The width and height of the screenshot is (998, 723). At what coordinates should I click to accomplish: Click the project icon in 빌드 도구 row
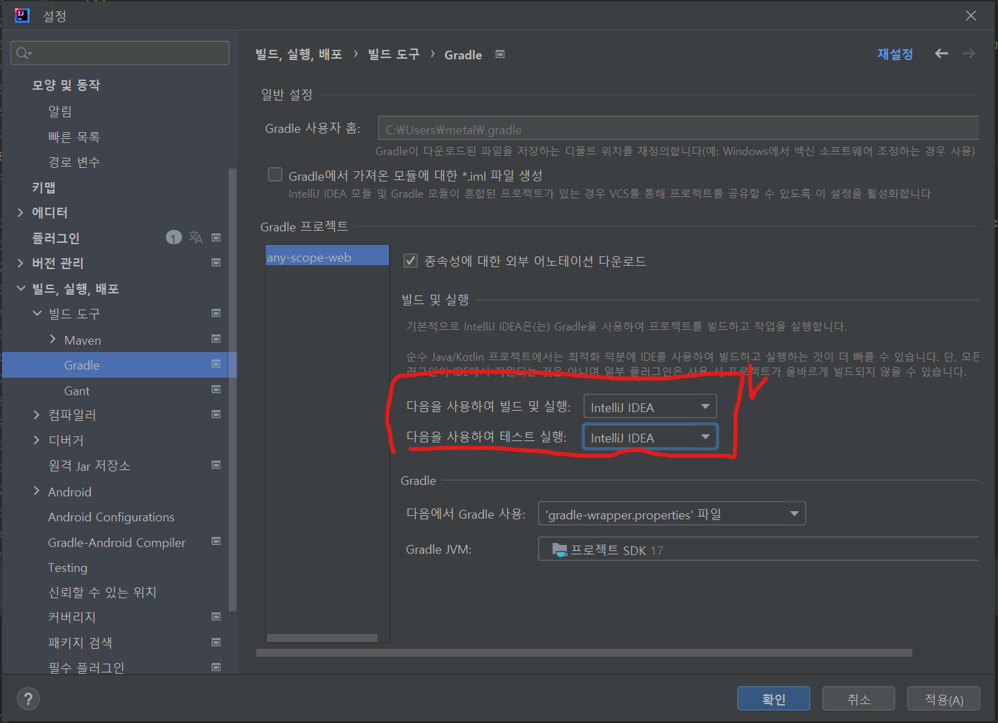point(216,313)
